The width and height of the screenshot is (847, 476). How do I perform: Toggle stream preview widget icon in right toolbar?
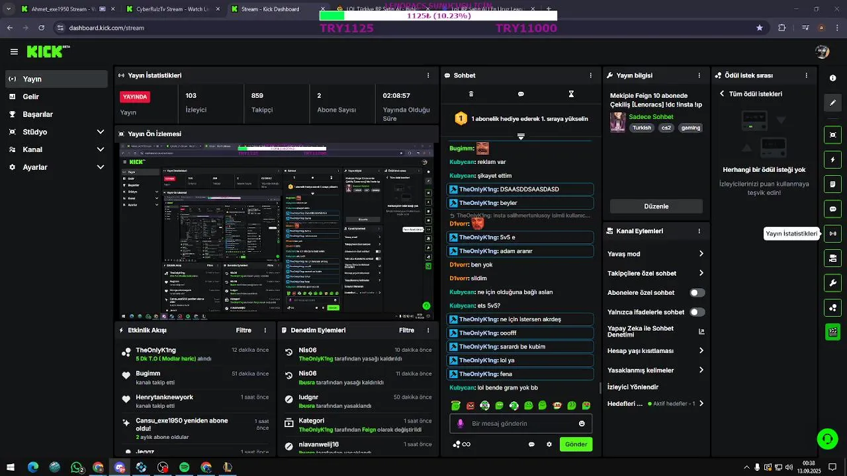click(832, 135)
